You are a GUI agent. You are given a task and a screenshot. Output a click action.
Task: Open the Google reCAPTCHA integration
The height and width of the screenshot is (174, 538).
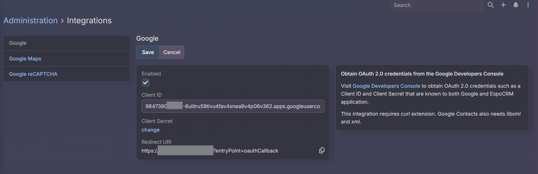33,74
